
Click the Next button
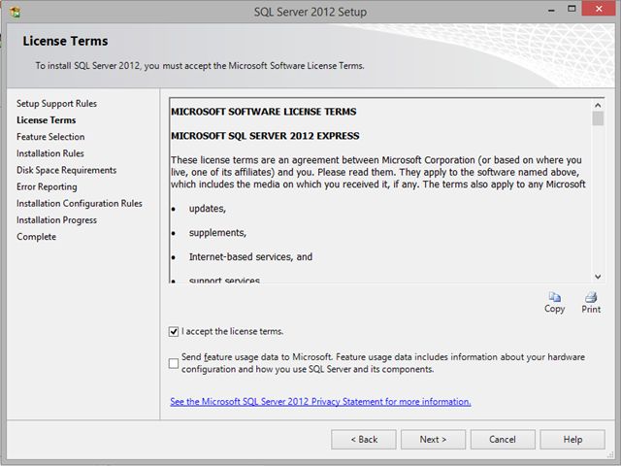click(433, 440)
